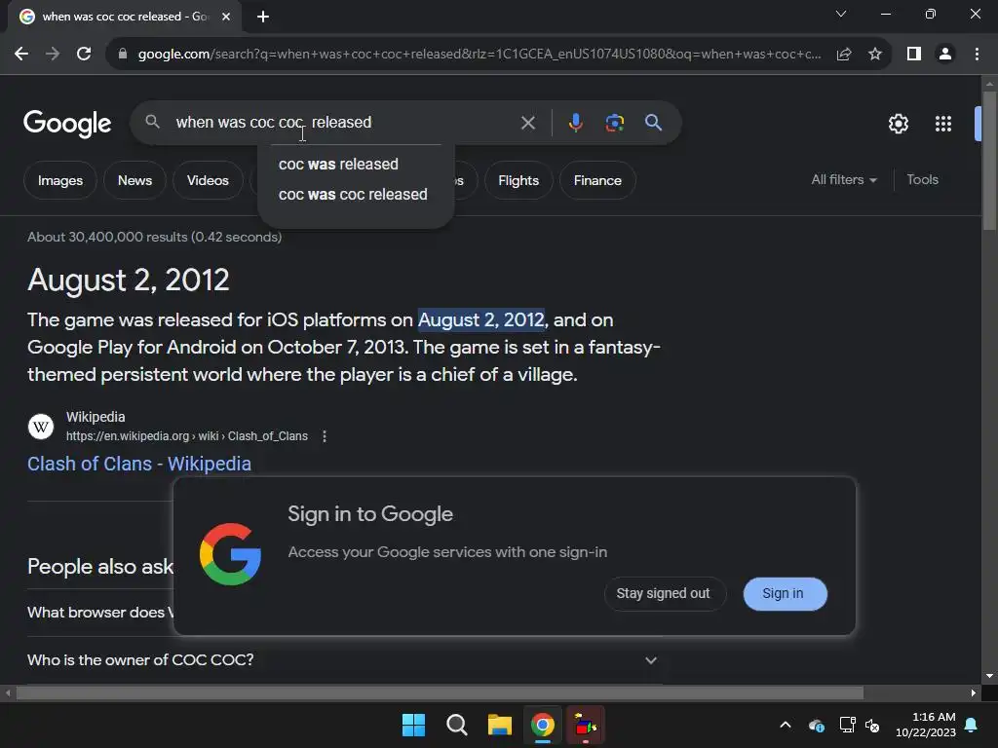998x748 pixels.
Task: Show hidden system tray icons
Action: click(x=786, y=725)
